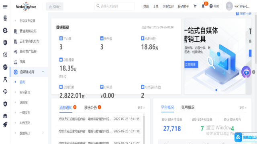
Task: Click the cloud upload icon at bottom right
Action: click(238, 137)
